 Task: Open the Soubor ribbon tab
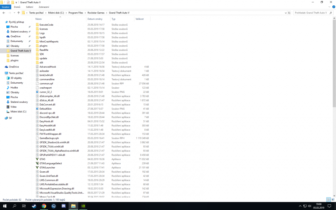point(6,7)
